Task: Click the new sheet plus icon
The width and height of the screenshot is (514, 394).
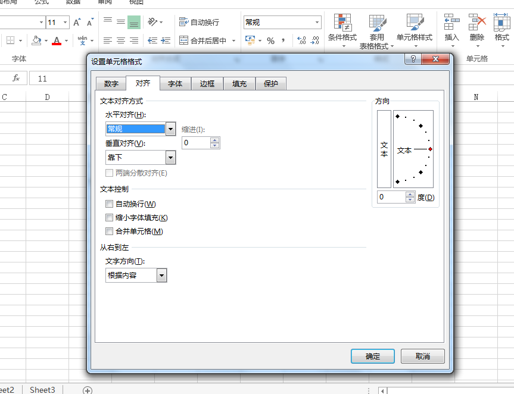Action: coord(88,390)
